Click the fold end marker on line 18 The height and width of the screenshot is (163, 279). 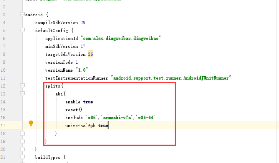pos(22,133)
